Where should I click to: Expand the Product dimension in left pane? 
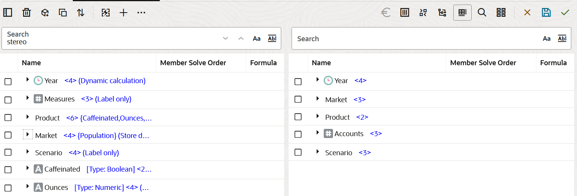coord(27,117)
